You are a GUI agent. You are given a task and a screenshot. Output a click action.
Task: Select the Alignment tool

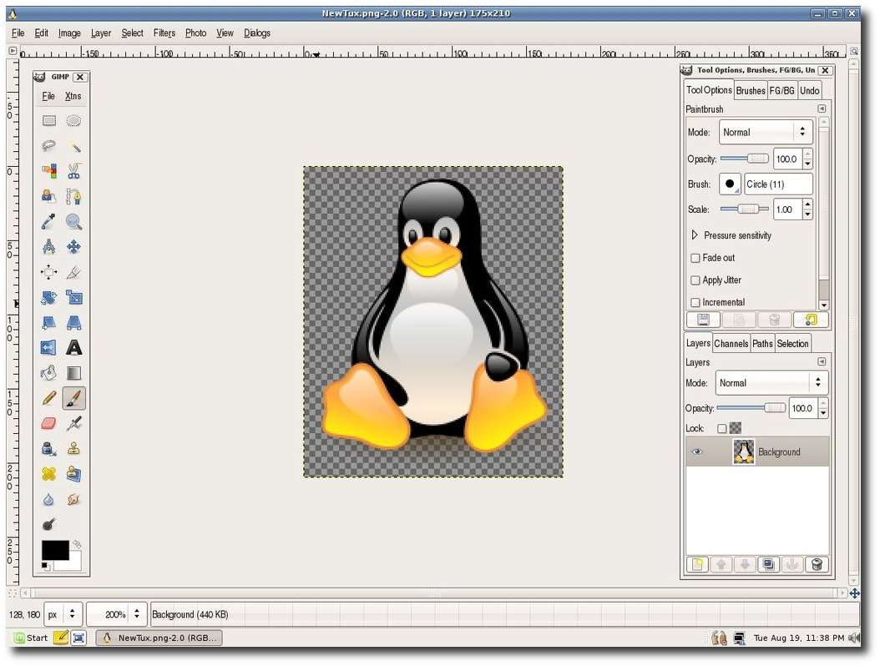click(x=48, y=272)
